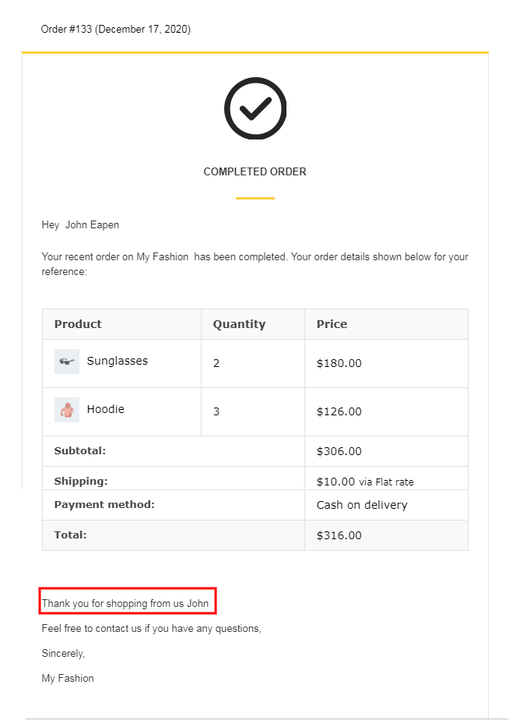Select the $126.00 Hoodie price

339,411
